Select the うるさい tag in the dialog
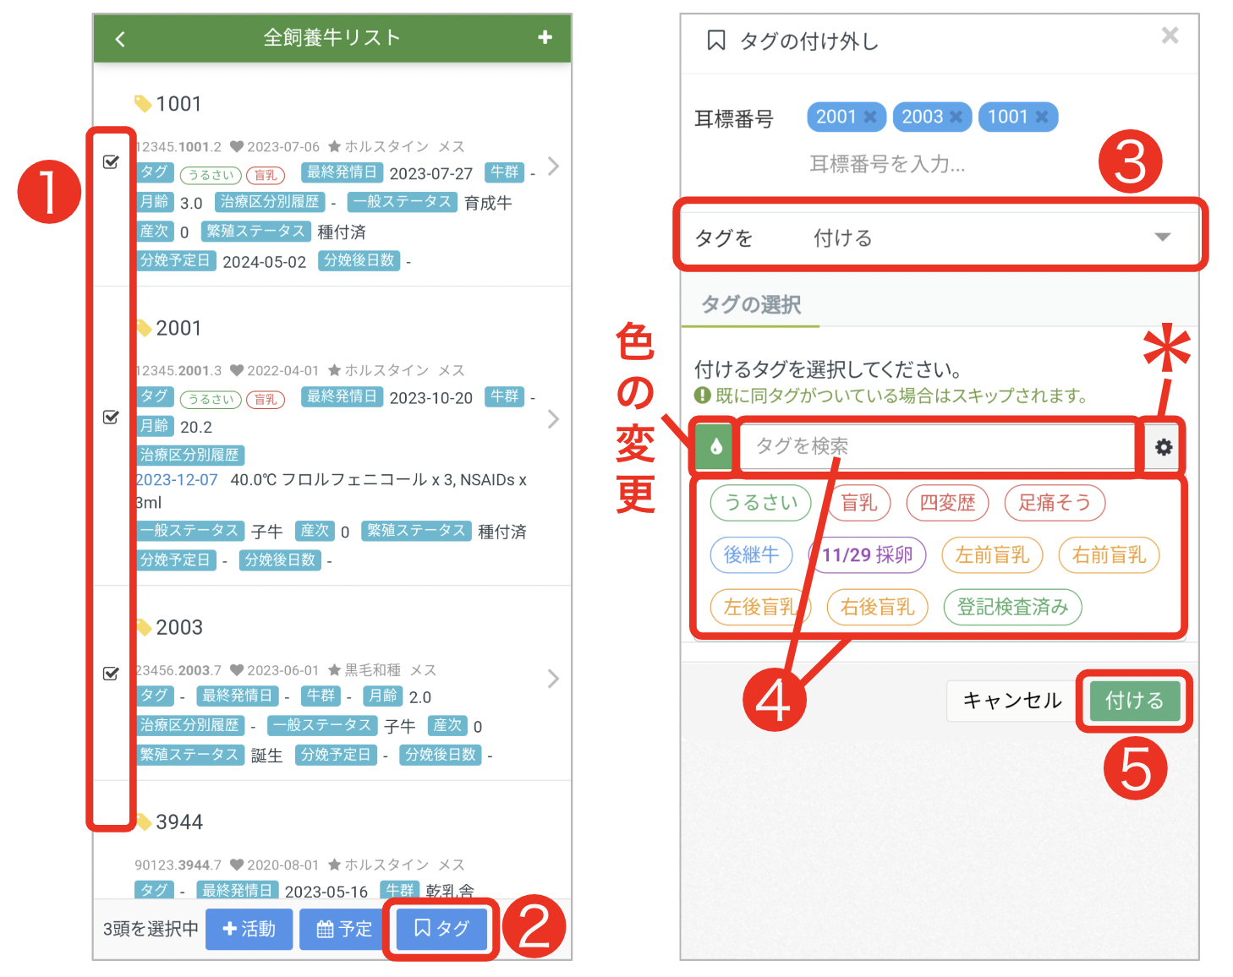 coord(761,503)
